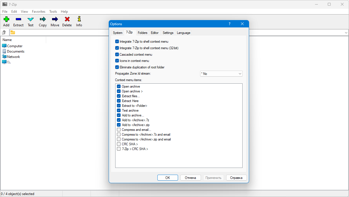This screenshot has height=197, width=349.
Task: Uncheck Extract files... item
Action: (119, 96)
